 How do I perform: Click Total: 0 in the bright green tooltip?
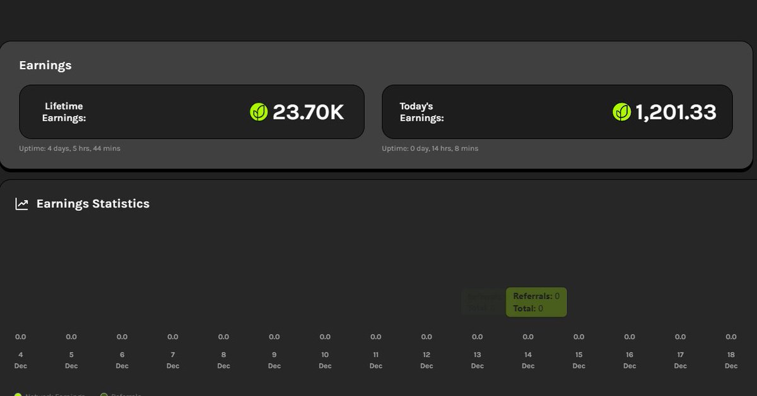point(528,308)
